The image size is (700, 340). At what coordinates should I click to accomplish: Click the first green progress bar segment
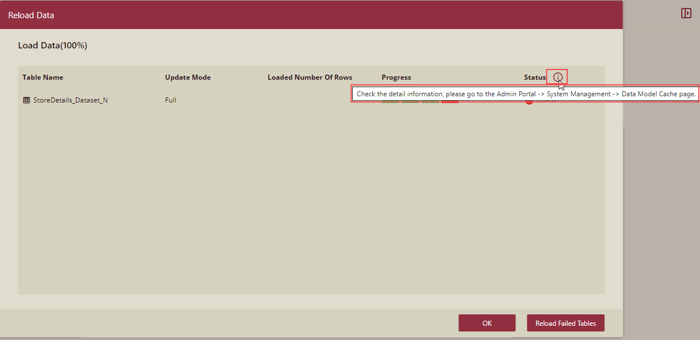390,103
